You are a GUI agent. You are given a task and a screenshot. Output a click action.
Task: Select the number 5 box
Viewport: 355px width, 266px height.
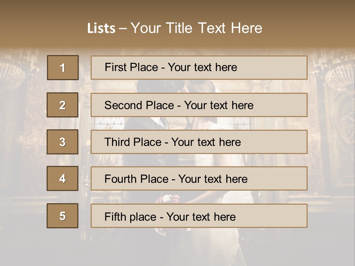[62, 216]
